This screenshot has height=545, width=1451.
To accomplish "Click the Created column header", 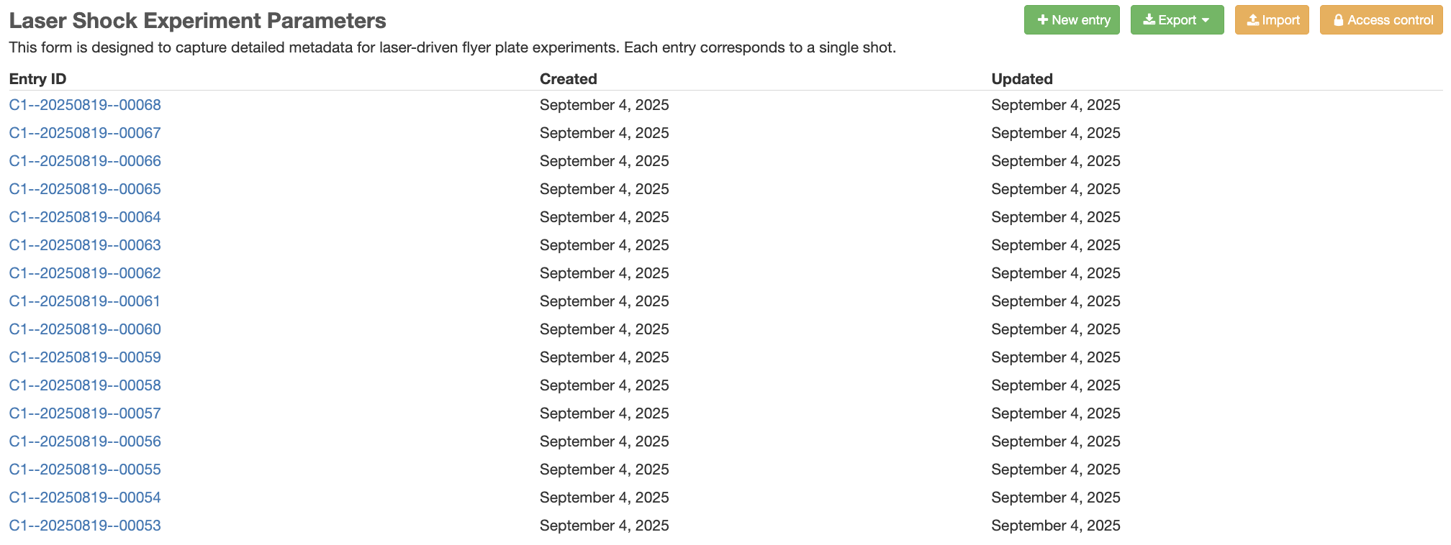I will tap(568, 79).
